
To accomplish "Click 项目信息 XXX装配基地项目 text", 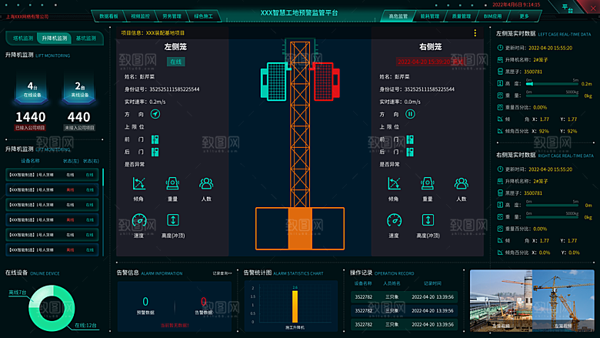I will pyautogui.click(x=152, y=33).
